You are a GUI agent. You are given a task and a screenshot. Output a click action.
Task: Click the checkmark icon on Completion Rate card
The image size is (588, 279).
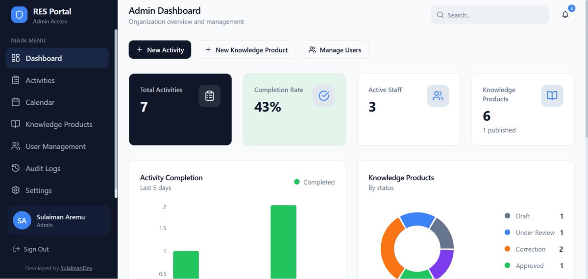323,95
